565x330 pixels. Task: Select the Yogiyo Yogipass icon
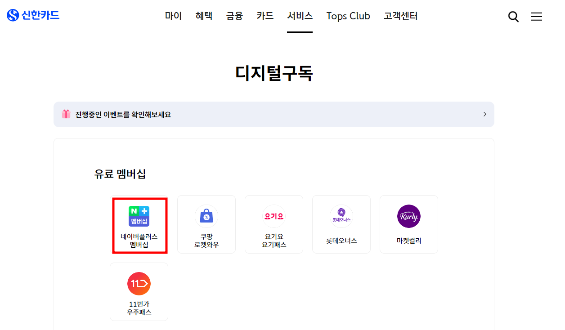click(x=274, y=216)
